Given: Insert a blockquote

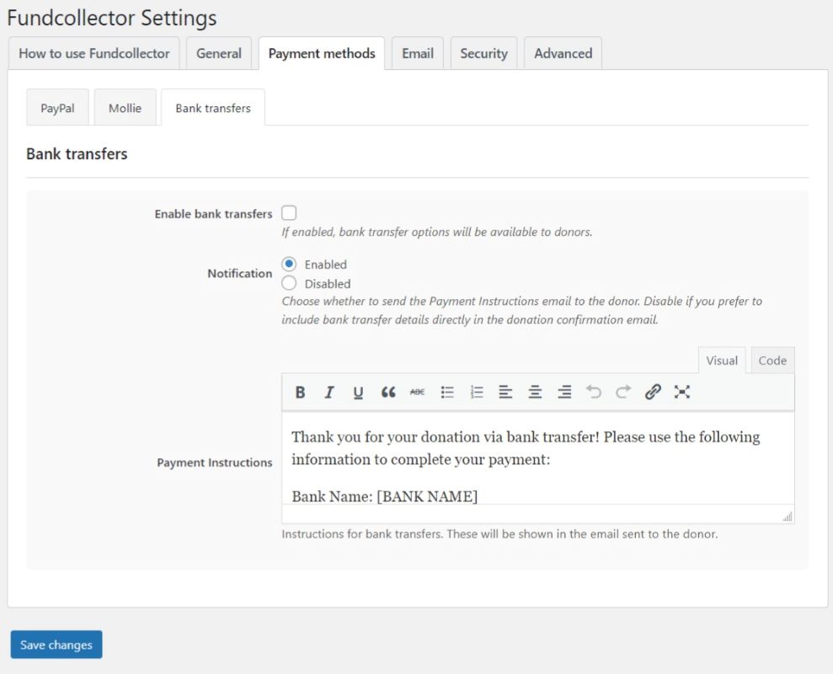Looking at the screenshot, I should [388, 392].
